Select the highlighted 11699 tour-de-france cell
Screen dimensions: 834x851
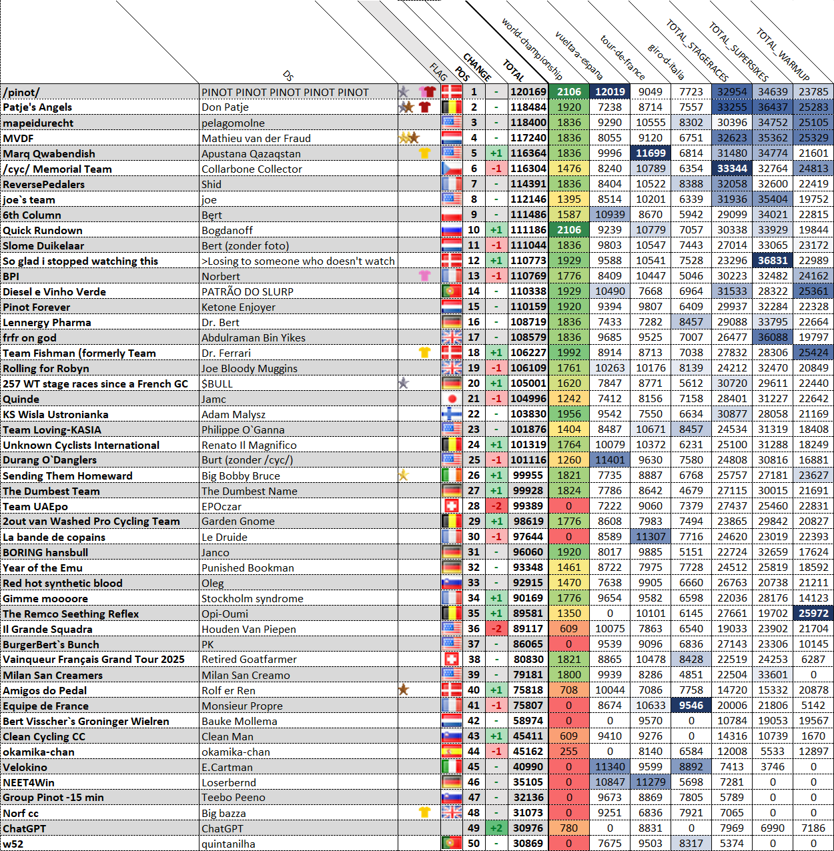pos(650,153)
